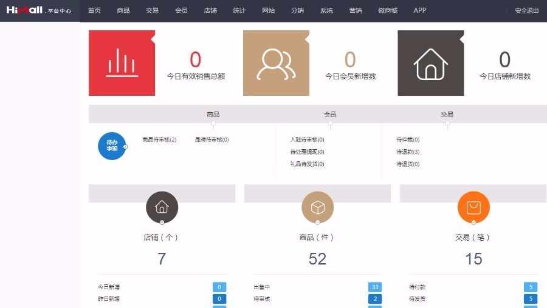Click the 会员 header in pending bar

[330, 114]
